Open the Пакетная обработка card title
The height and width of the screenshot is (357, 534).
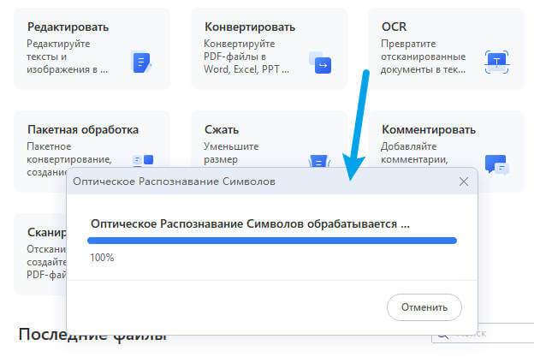coord(83,130)
